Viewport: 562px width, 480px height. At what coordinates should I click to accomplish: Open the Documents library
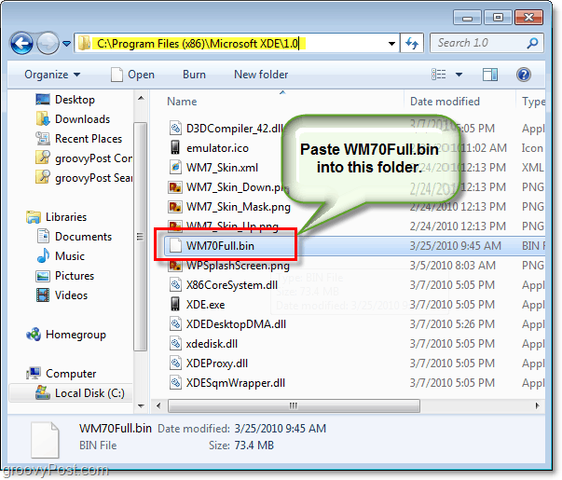[x=83, y=237]
